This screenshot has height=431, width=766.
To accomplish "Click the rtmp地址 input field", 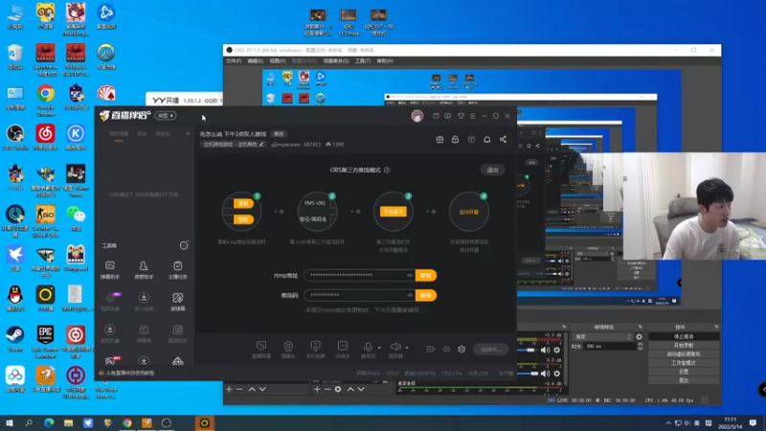I will (x=360, y=275).
